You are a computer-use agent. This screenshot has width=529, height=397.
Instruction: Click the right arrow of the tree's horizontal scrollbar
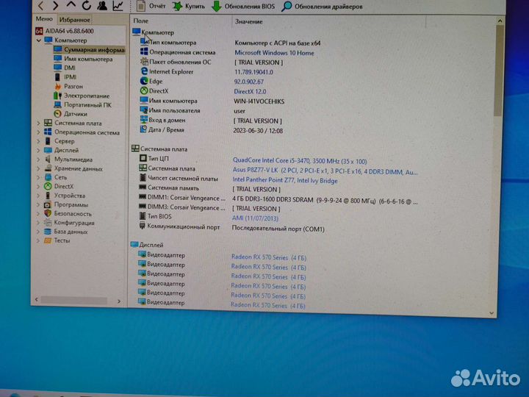click(x=119, y=301)
